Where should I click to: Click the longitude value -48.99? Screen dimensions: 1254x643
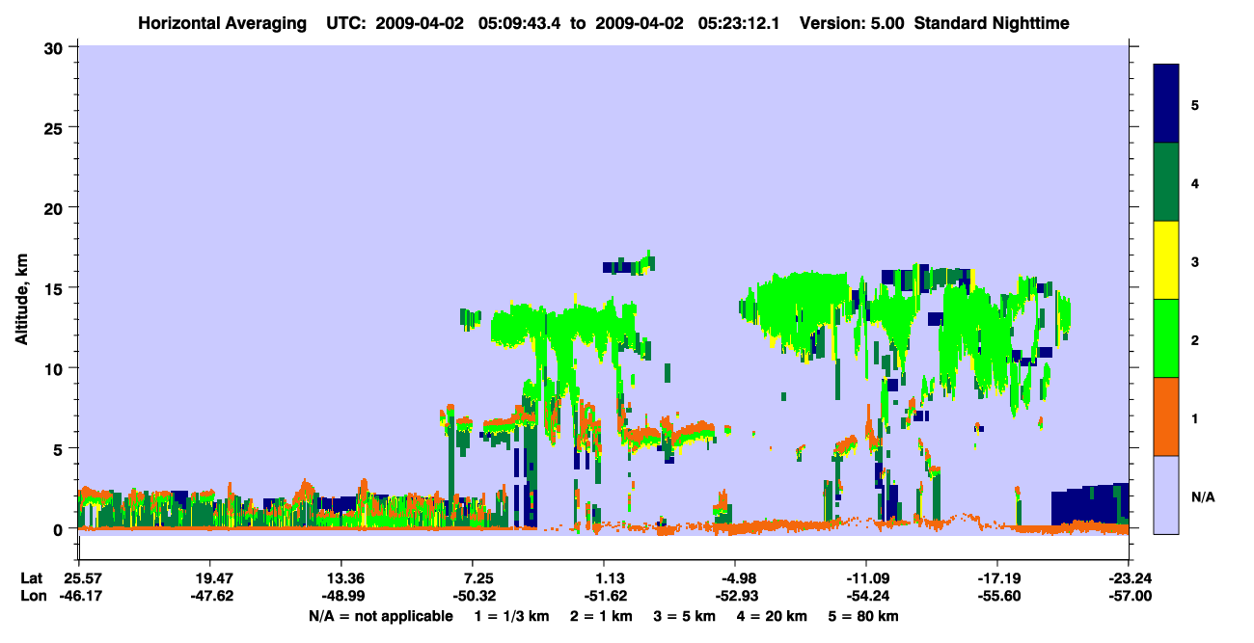(341, 597)
